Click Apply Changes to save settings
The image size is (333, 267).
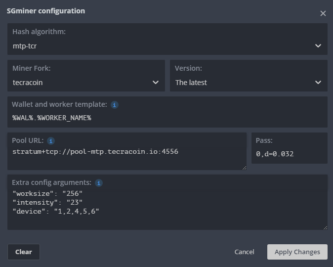tap(297, 252)
